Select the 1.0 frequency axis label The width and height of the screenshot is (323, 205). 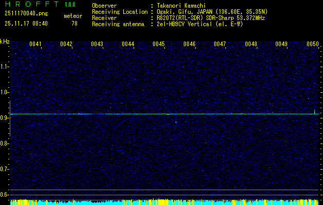pos(5,92)
